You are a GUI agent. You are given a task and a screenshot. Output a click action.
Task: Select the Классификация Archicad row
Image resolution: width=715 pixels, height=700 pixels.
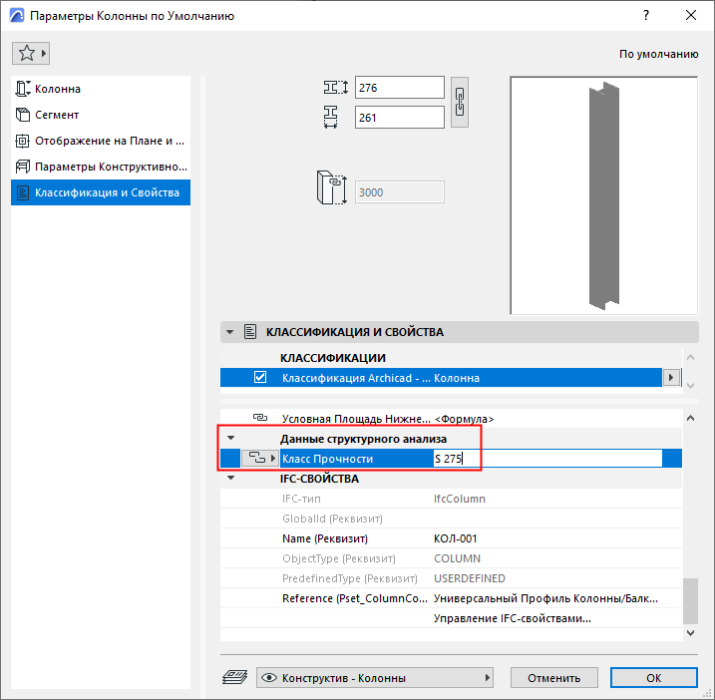[441, 378]
